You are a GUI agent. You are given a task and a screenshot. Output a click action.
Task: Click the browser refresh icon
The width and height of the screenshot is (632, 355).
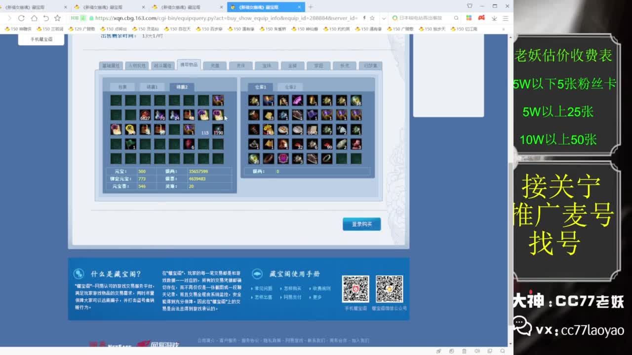coord(21,18)
